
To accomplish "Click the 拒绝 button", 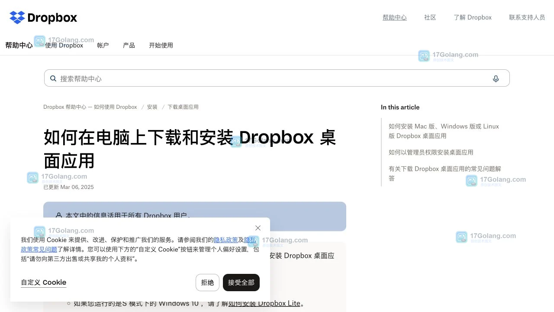I will pyautogui.click(x=207, y=283).
